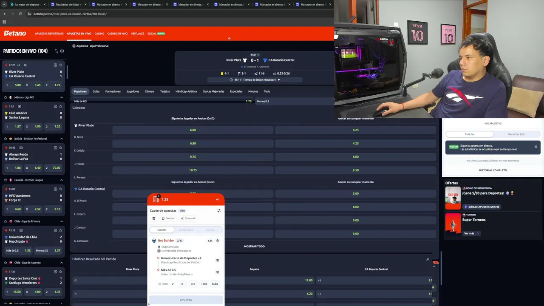Toggle live streaming filter beside Partidos en Vivo
The height and width of the screenshot is (306, 544).
tap(62, 51)
